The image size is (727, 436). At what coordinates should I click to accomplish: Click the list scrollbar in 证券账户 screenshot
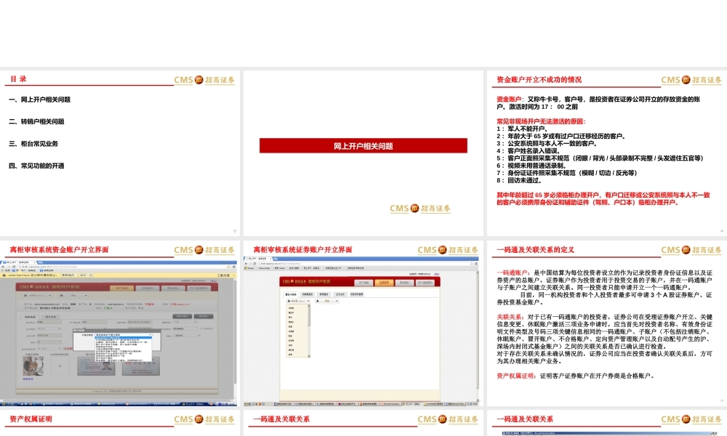[x=310, y=315]
